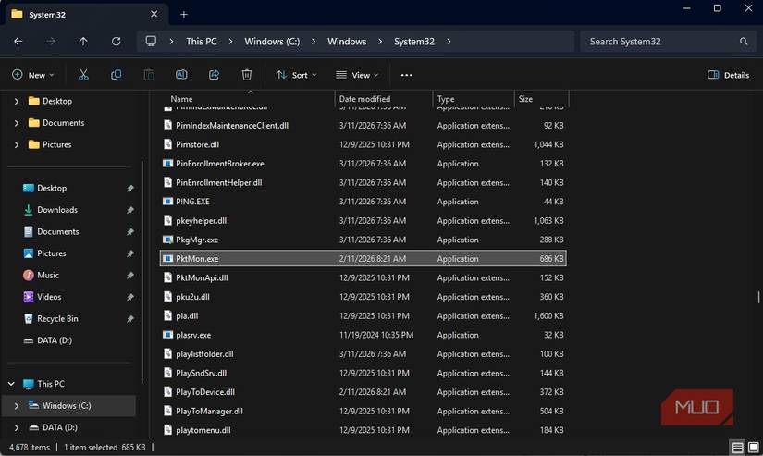The image size is (763, 456).
Task: Click the Share icon in toolbar
Action: (x=215, y=75)
